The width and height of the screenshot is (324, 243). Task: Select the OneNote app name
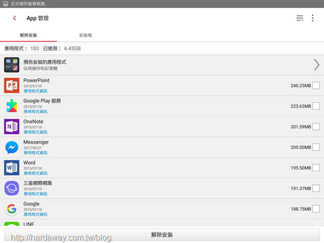click(x=33, y=121)
